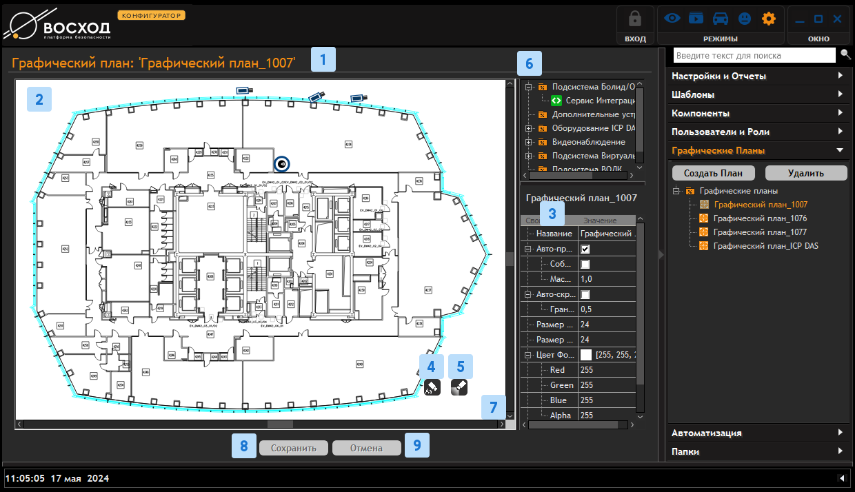Tick the Авто-скр... checkbox
The image size is (855, 492).
[585, 294]
